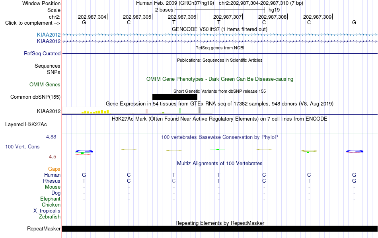
Task: Click the H3K27Ac Mark track title
Action: (x=220, y=119)
